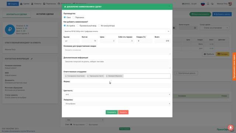This screenshot has width=236, height=133.
Task: Click the orange 'Предложите свою идею' side tab
Action: pos(234,66)
